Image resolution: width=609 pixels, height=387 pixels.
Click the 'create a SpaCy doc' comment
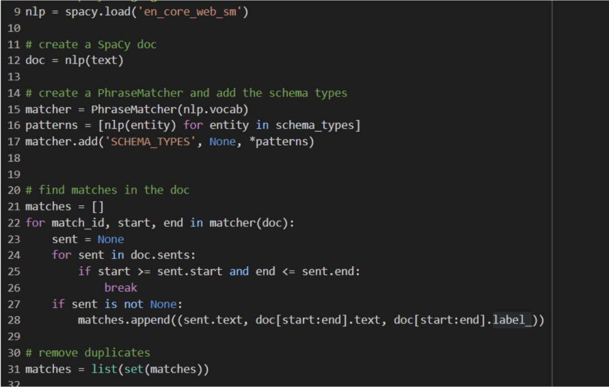(x=97, y=44)
